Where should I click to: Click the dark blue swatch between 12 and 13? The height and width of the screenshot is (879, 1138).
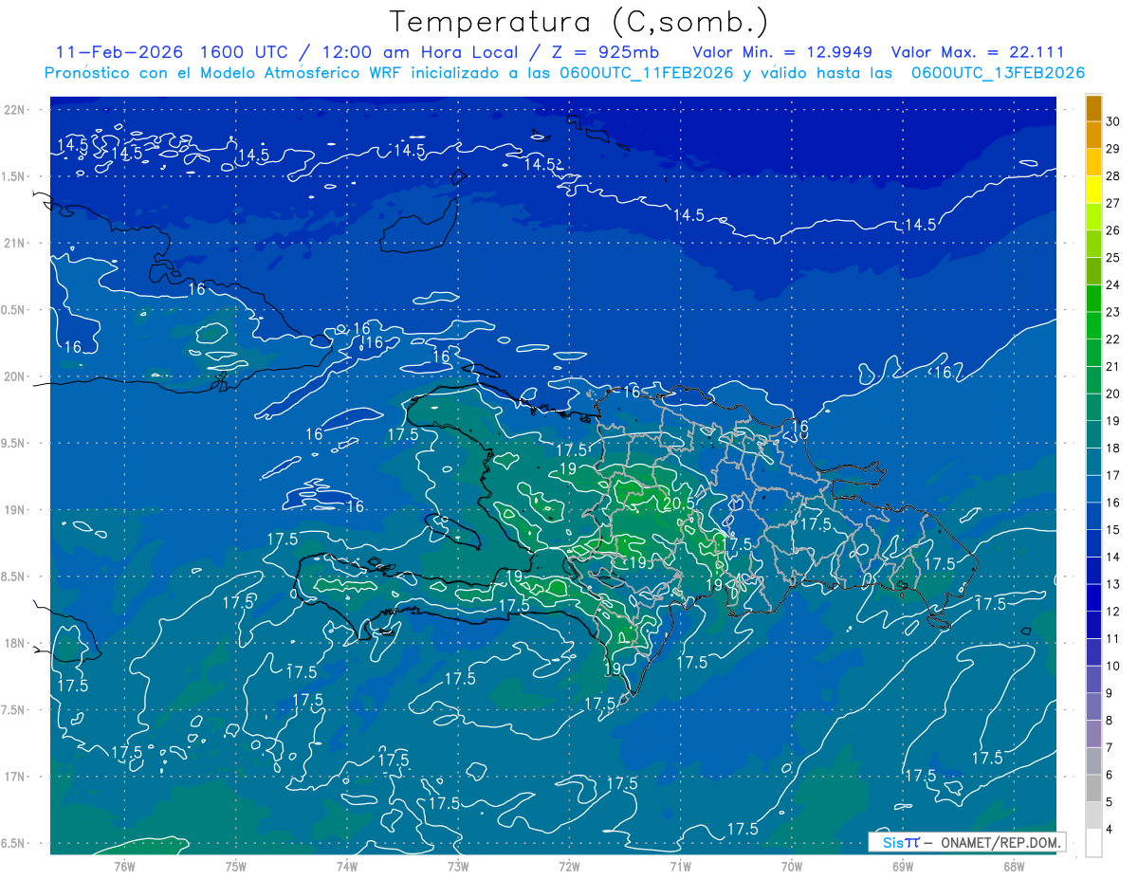click(x=1093, y=597)
